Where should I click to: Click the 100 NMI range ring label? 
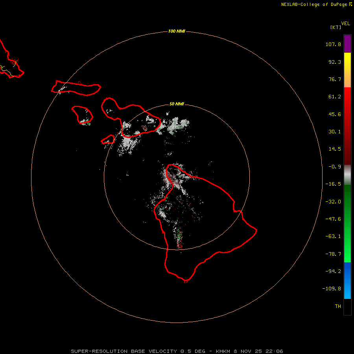[x=177, y=31]
